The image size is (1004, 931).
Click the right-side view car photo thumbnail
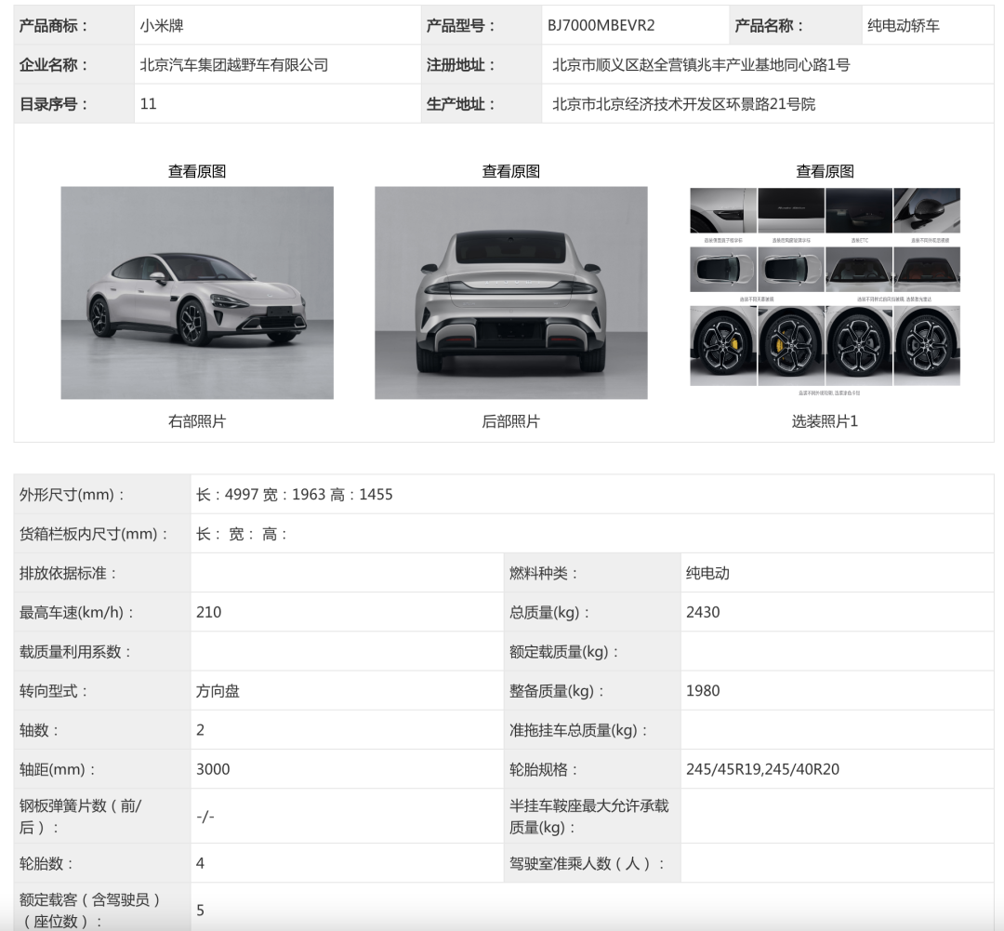pyautogui.click(x=197, y=293)
